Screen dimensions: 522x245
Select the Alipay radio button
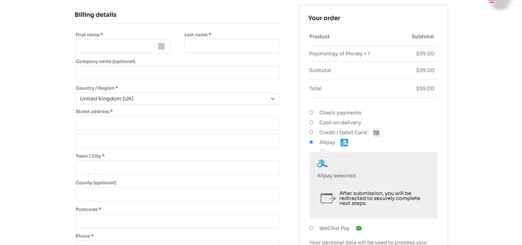coord(311,143)
